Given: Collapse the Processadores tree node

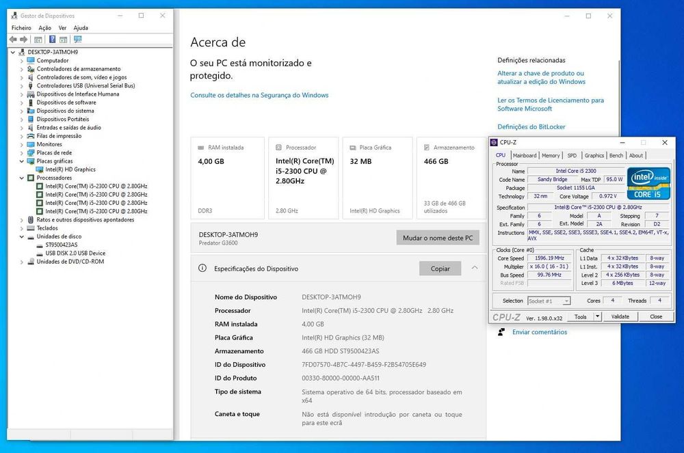Looking at the screenshot, I should [x=22, y=178].
